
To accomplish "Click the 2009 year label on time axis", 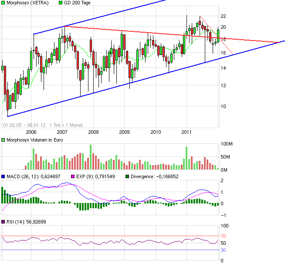I will (x=124, y=132).
